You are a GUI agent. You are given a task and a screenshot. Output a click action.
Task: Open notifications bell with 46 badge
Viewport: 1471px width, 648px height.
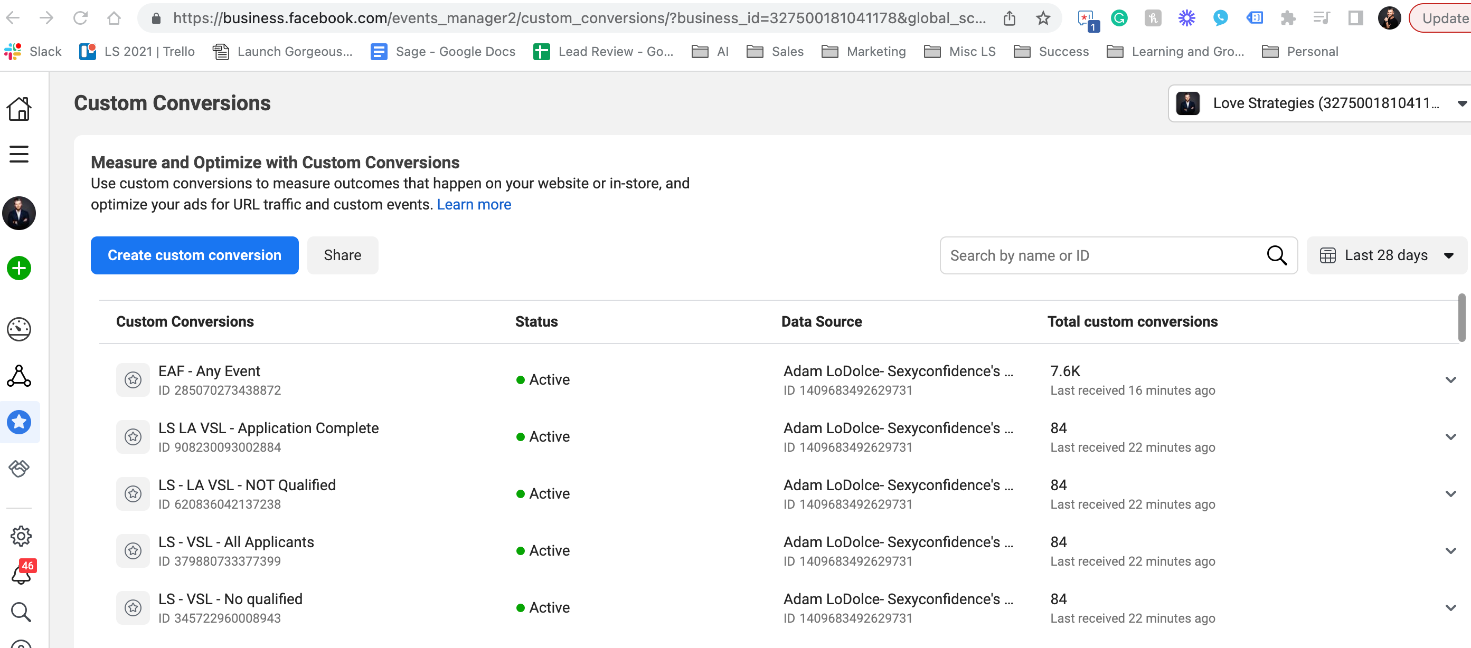pyautogui.click(x=22, y=572)
